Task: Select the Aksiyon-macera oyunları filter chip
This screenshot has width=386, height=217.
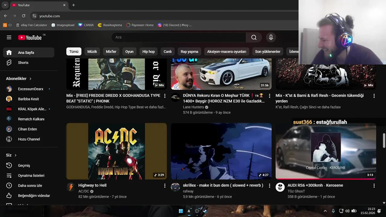Action: tap(227, 52)
